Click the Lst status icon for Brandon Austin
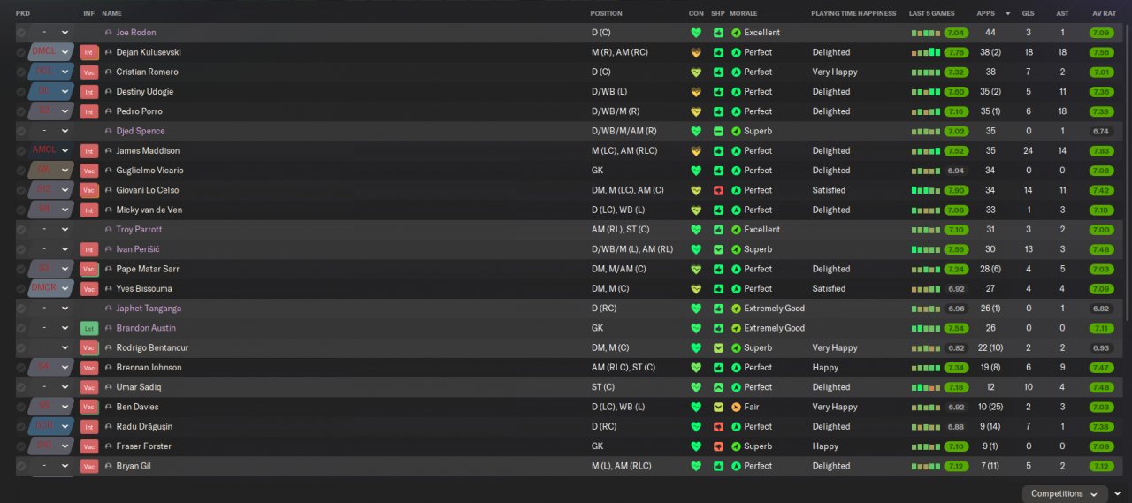 pyautogui.click(x=88, y=328)
